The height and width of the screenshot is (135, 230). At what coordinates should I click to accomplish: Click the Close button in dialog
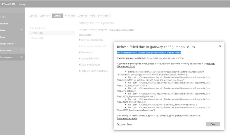point(213,124)
